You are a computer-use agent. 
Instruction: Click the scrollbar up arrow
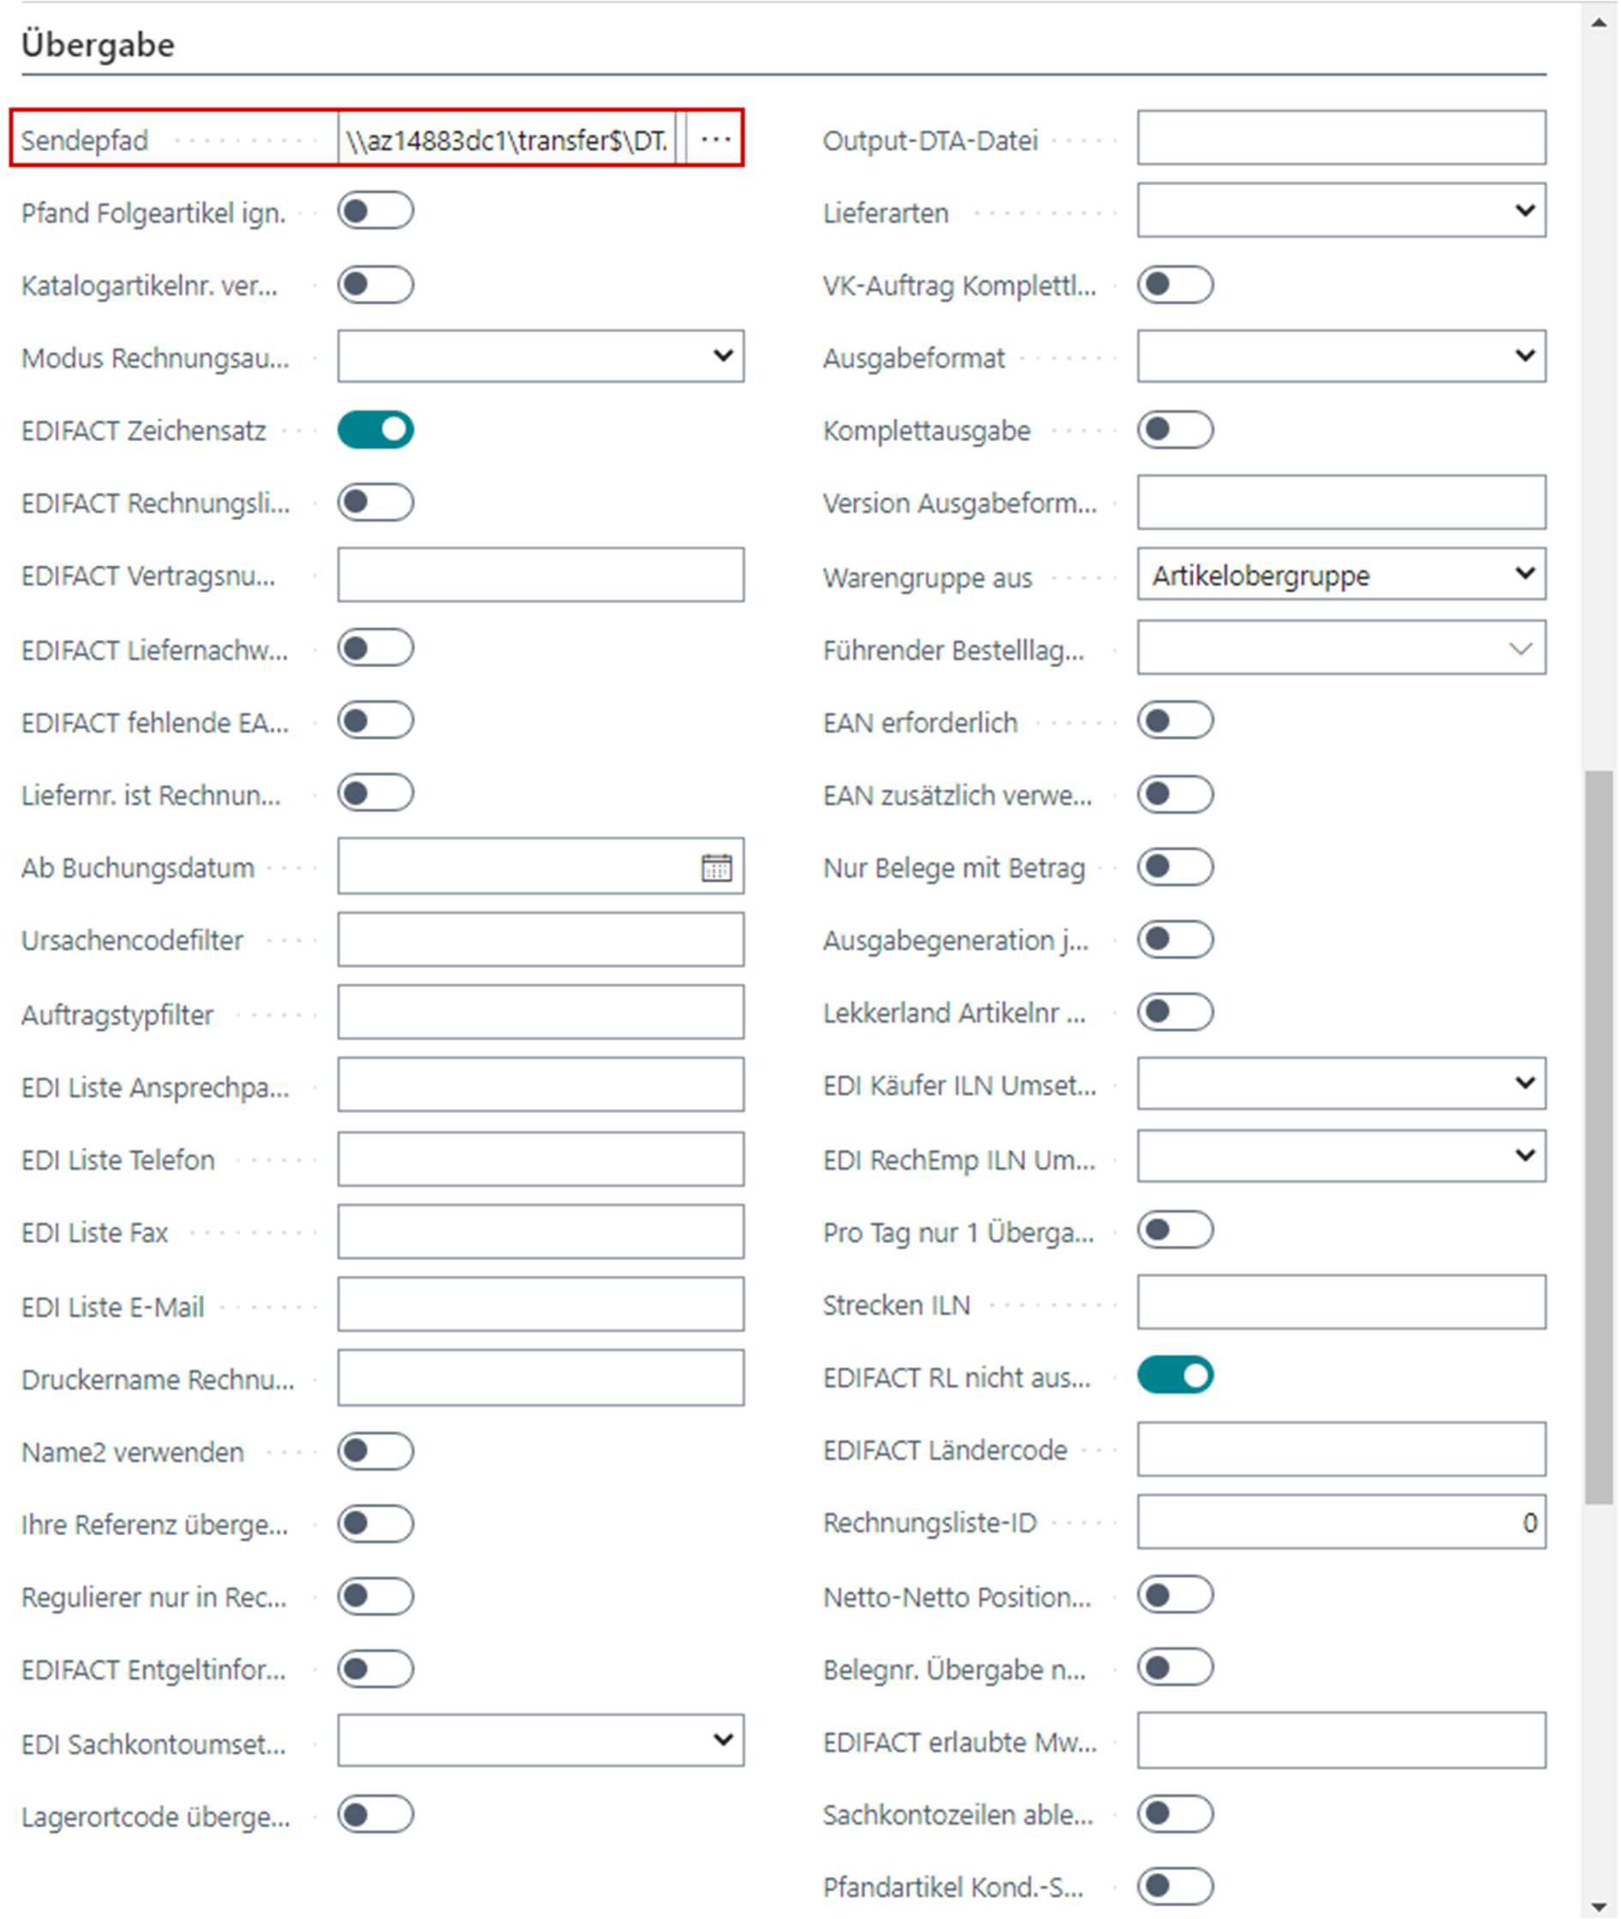[x=1599, y=23]
